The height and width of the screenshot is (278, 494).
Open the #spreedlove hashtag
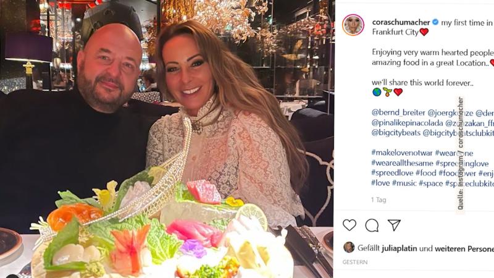(392, 173)
